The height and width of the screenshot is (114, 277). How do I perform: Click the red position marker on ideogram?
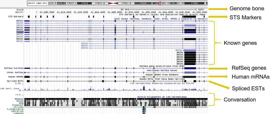click(160, 3)
